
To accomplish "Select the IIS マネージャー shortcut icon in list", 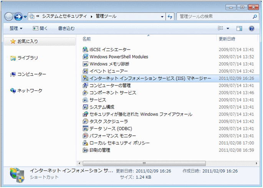I will click(85, 78).
